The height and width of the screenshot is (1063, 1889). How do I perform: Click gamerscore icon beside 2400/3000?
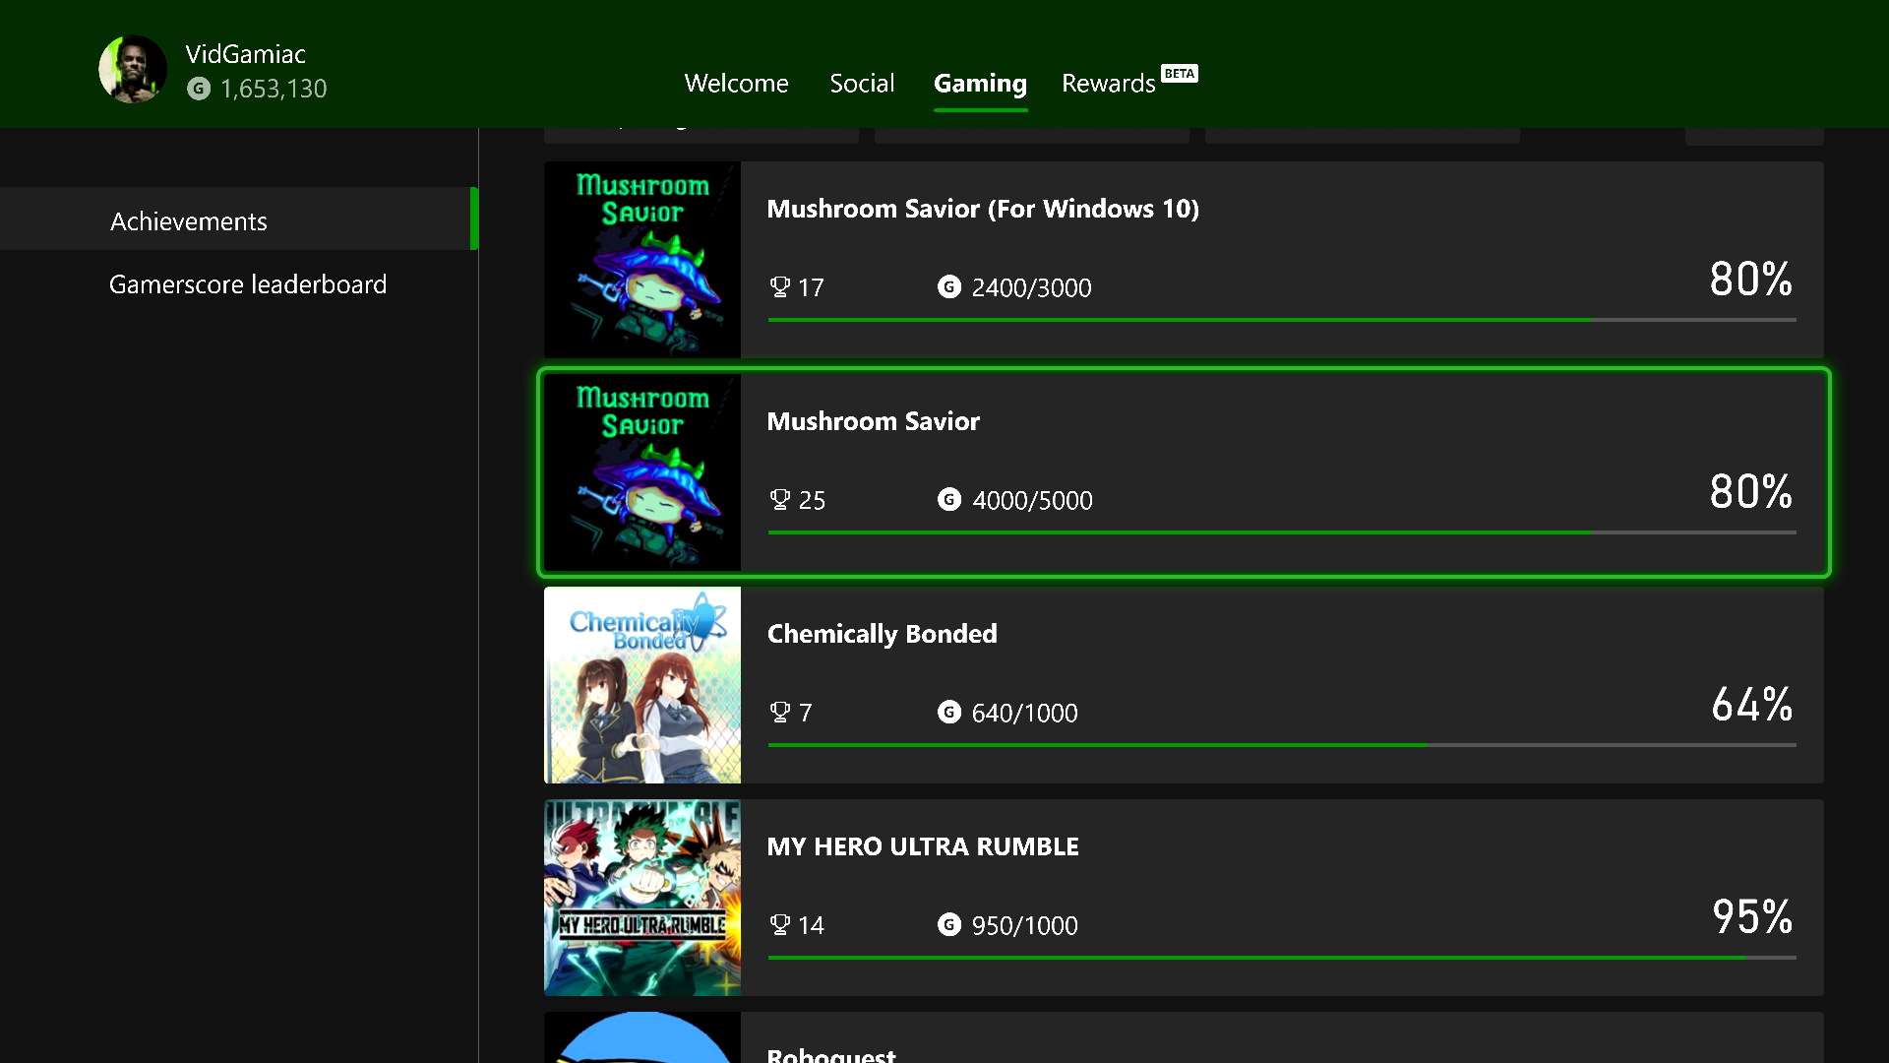948,287
